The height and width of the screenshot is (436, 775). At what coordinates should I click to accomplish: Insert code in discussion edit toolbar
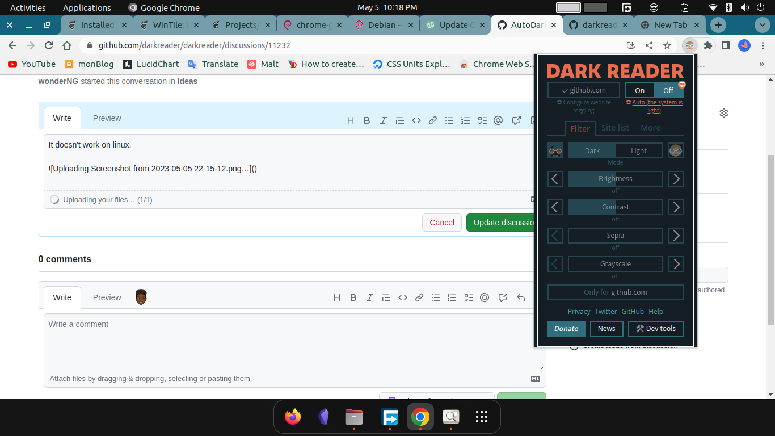pos(416,120)
